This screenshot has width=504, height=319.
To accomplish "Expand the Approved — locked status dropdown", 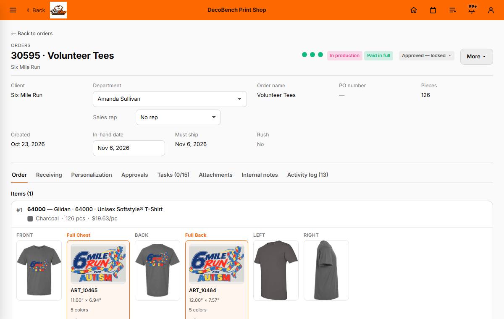I will [x=426, y=55].
